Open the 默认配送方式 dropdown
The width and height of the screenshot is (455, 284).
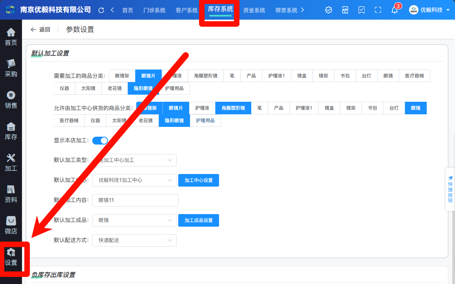point(134,240)
